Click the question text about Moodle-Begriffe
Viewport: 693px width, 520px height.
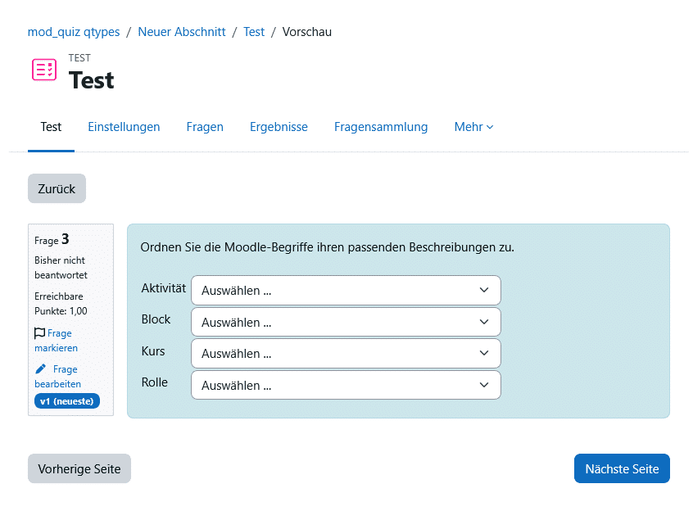[327, 247]
